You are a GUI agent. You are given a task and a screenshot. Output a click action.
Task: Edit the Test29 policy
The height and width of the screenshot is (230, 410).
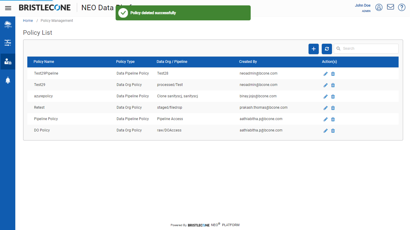coord(325,85)
